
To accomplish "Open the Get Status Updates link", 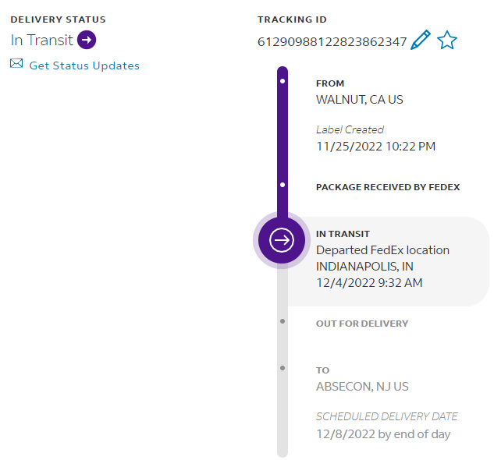I will 84,65.
